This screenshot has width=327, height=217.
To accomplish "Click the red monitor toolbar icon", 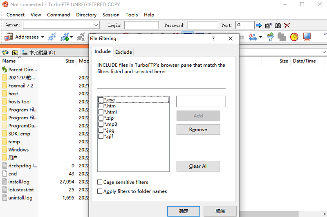I will click(307, 37).
